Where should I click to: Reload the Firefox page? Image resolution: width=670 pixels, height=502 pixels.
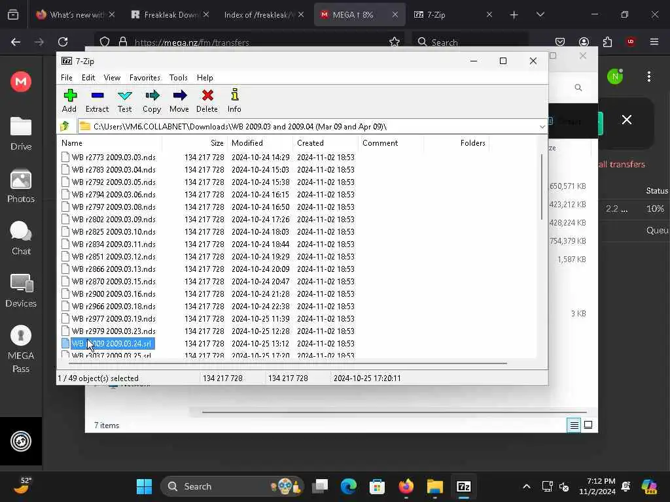click(x=63, y=42)
